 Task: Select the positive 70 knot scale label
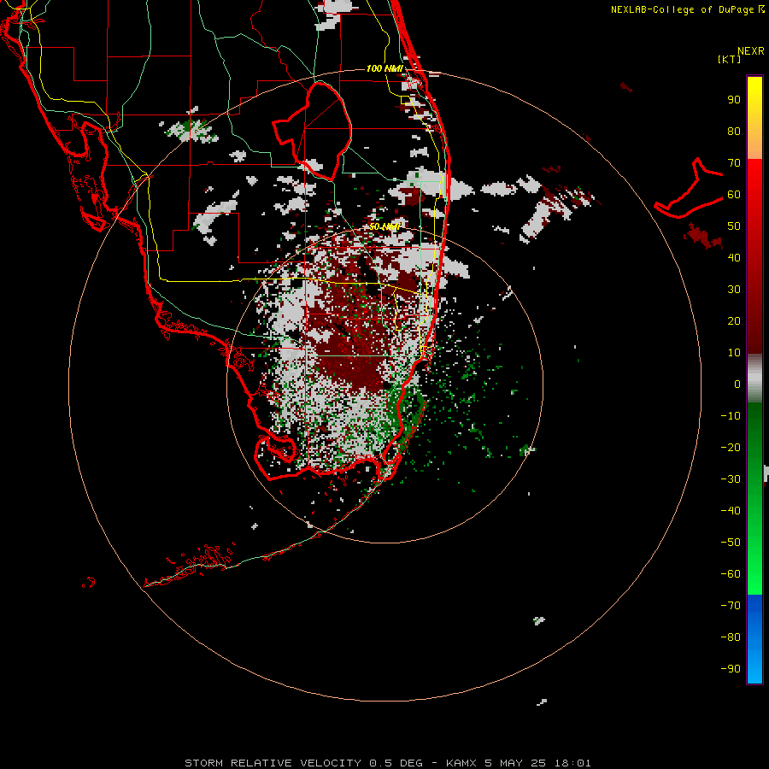point(734,163)
